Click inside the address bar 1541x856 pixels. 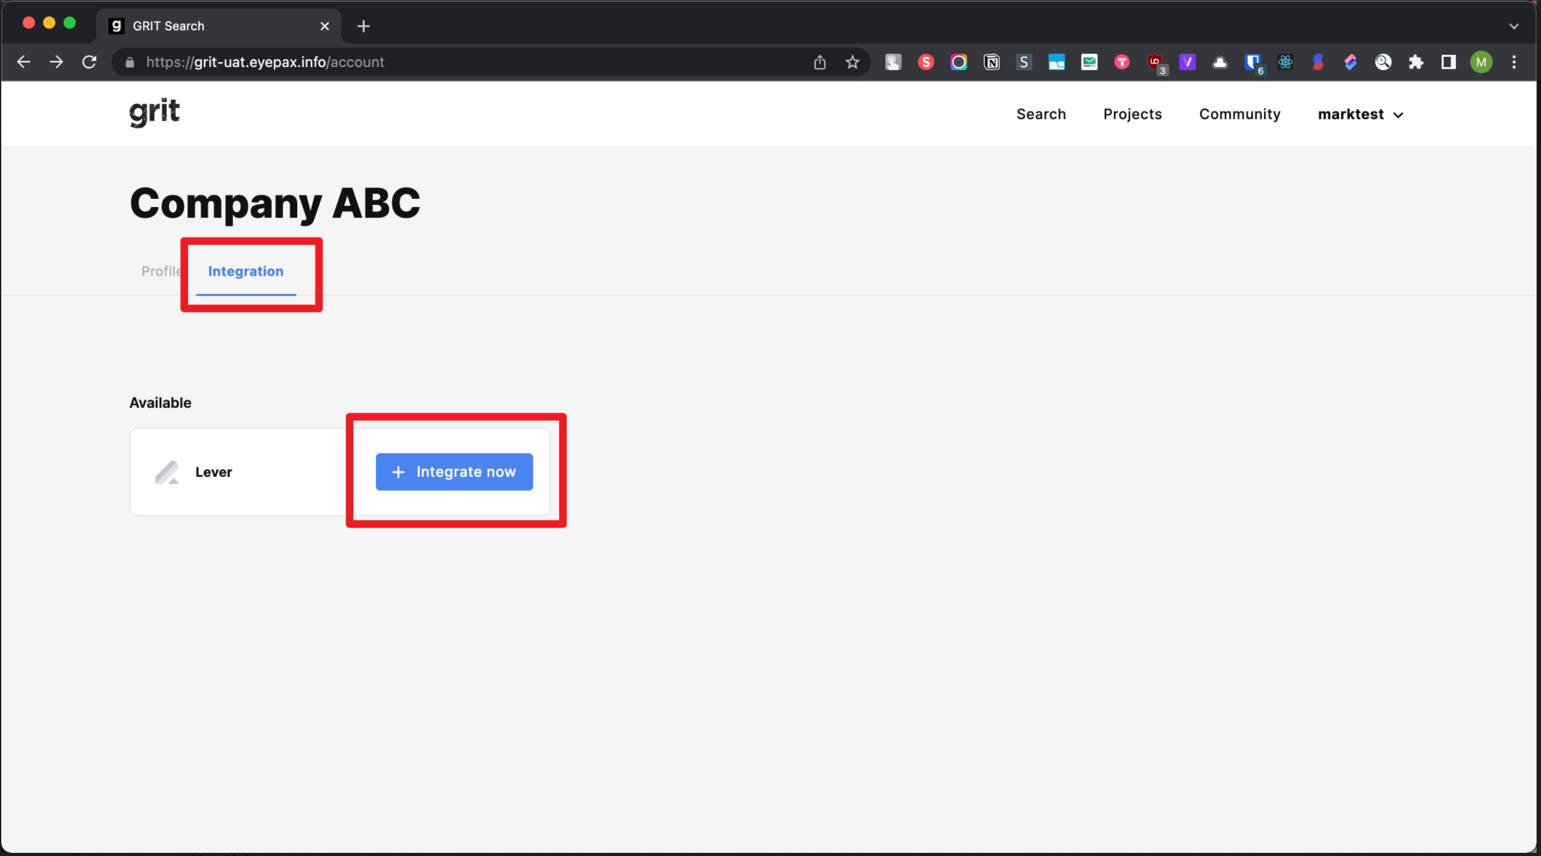442,62
